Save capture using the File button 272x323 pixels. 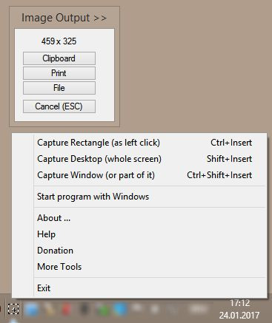click(x=59, y=88)
